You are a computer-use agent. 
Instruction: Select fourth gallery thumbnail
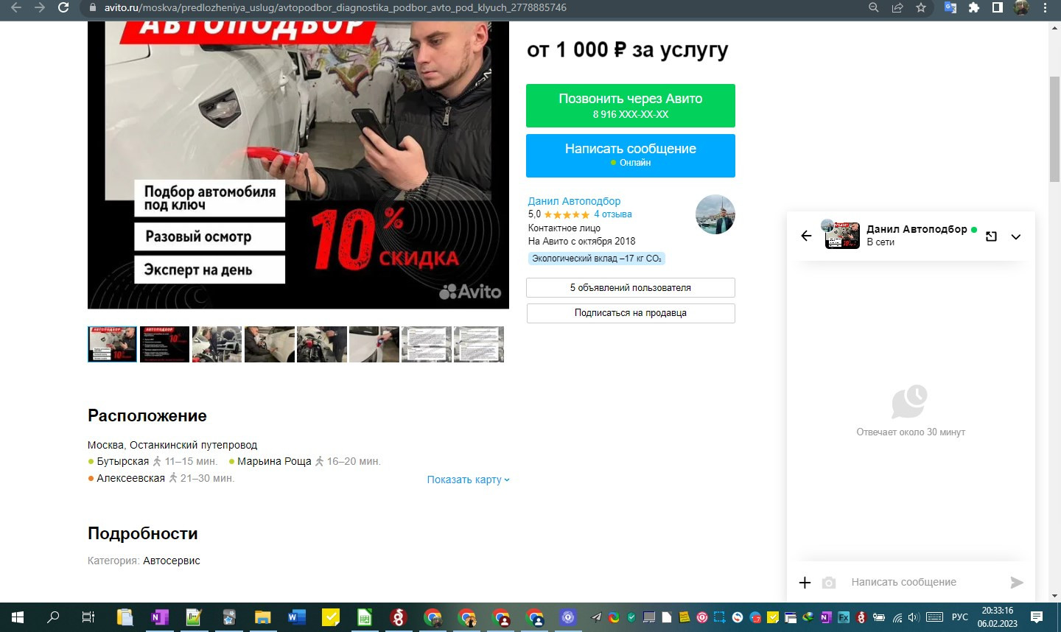click(x=269, y=344)
